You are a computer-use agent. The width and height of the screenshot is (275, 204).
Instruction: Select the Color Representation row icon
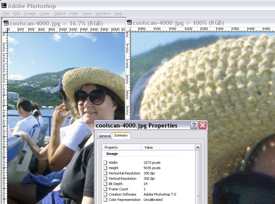pyautogui.click(x=105, y=199)
